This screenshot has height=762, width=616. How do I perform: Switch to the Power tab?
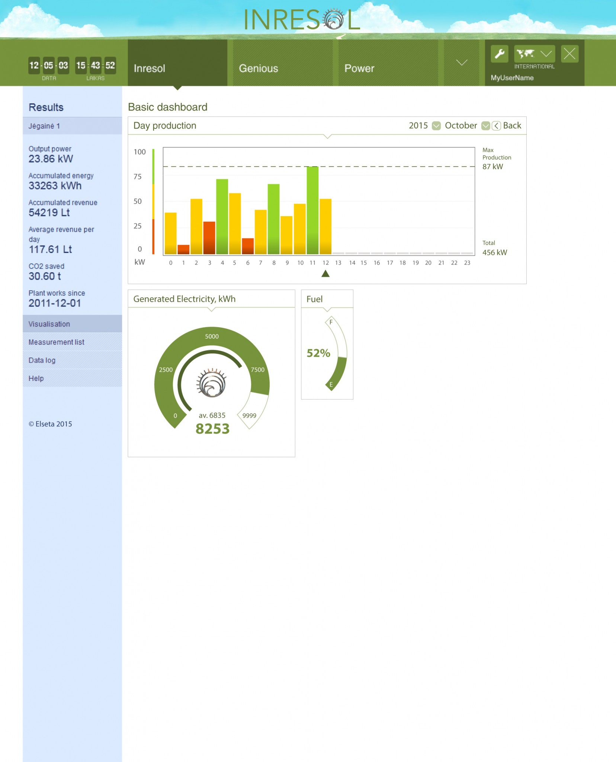359,68
